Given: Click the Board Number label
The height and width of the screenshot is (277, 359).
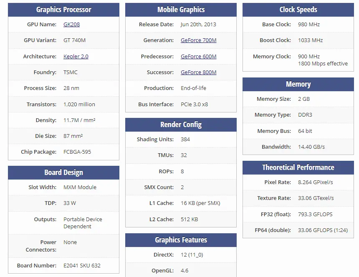Looking at the screenshot, I should point(37,266).
